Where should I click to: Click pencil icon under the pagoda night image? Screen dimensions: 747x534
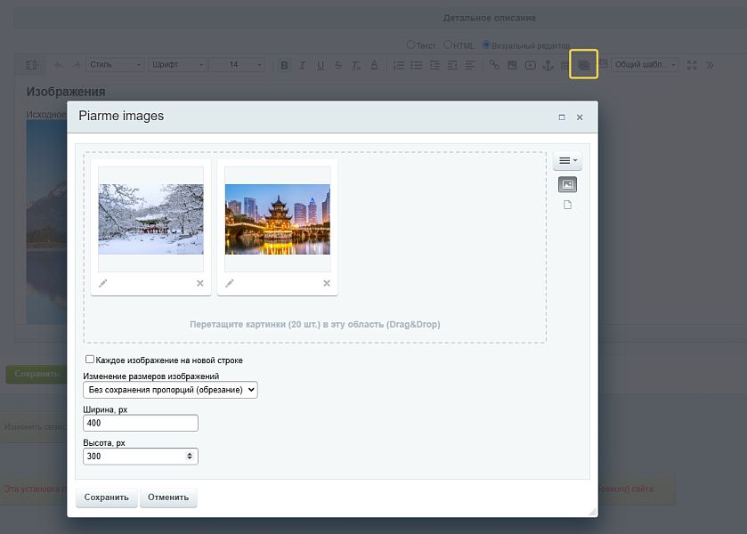click(x=230, y=283)
